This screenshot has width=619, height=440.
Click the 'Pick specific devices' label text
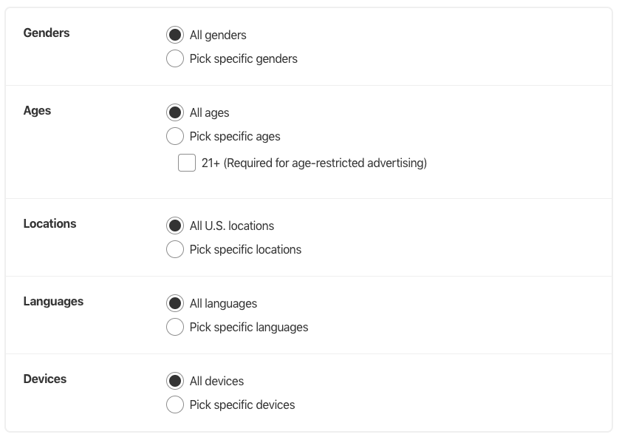(x=242, y=405)
